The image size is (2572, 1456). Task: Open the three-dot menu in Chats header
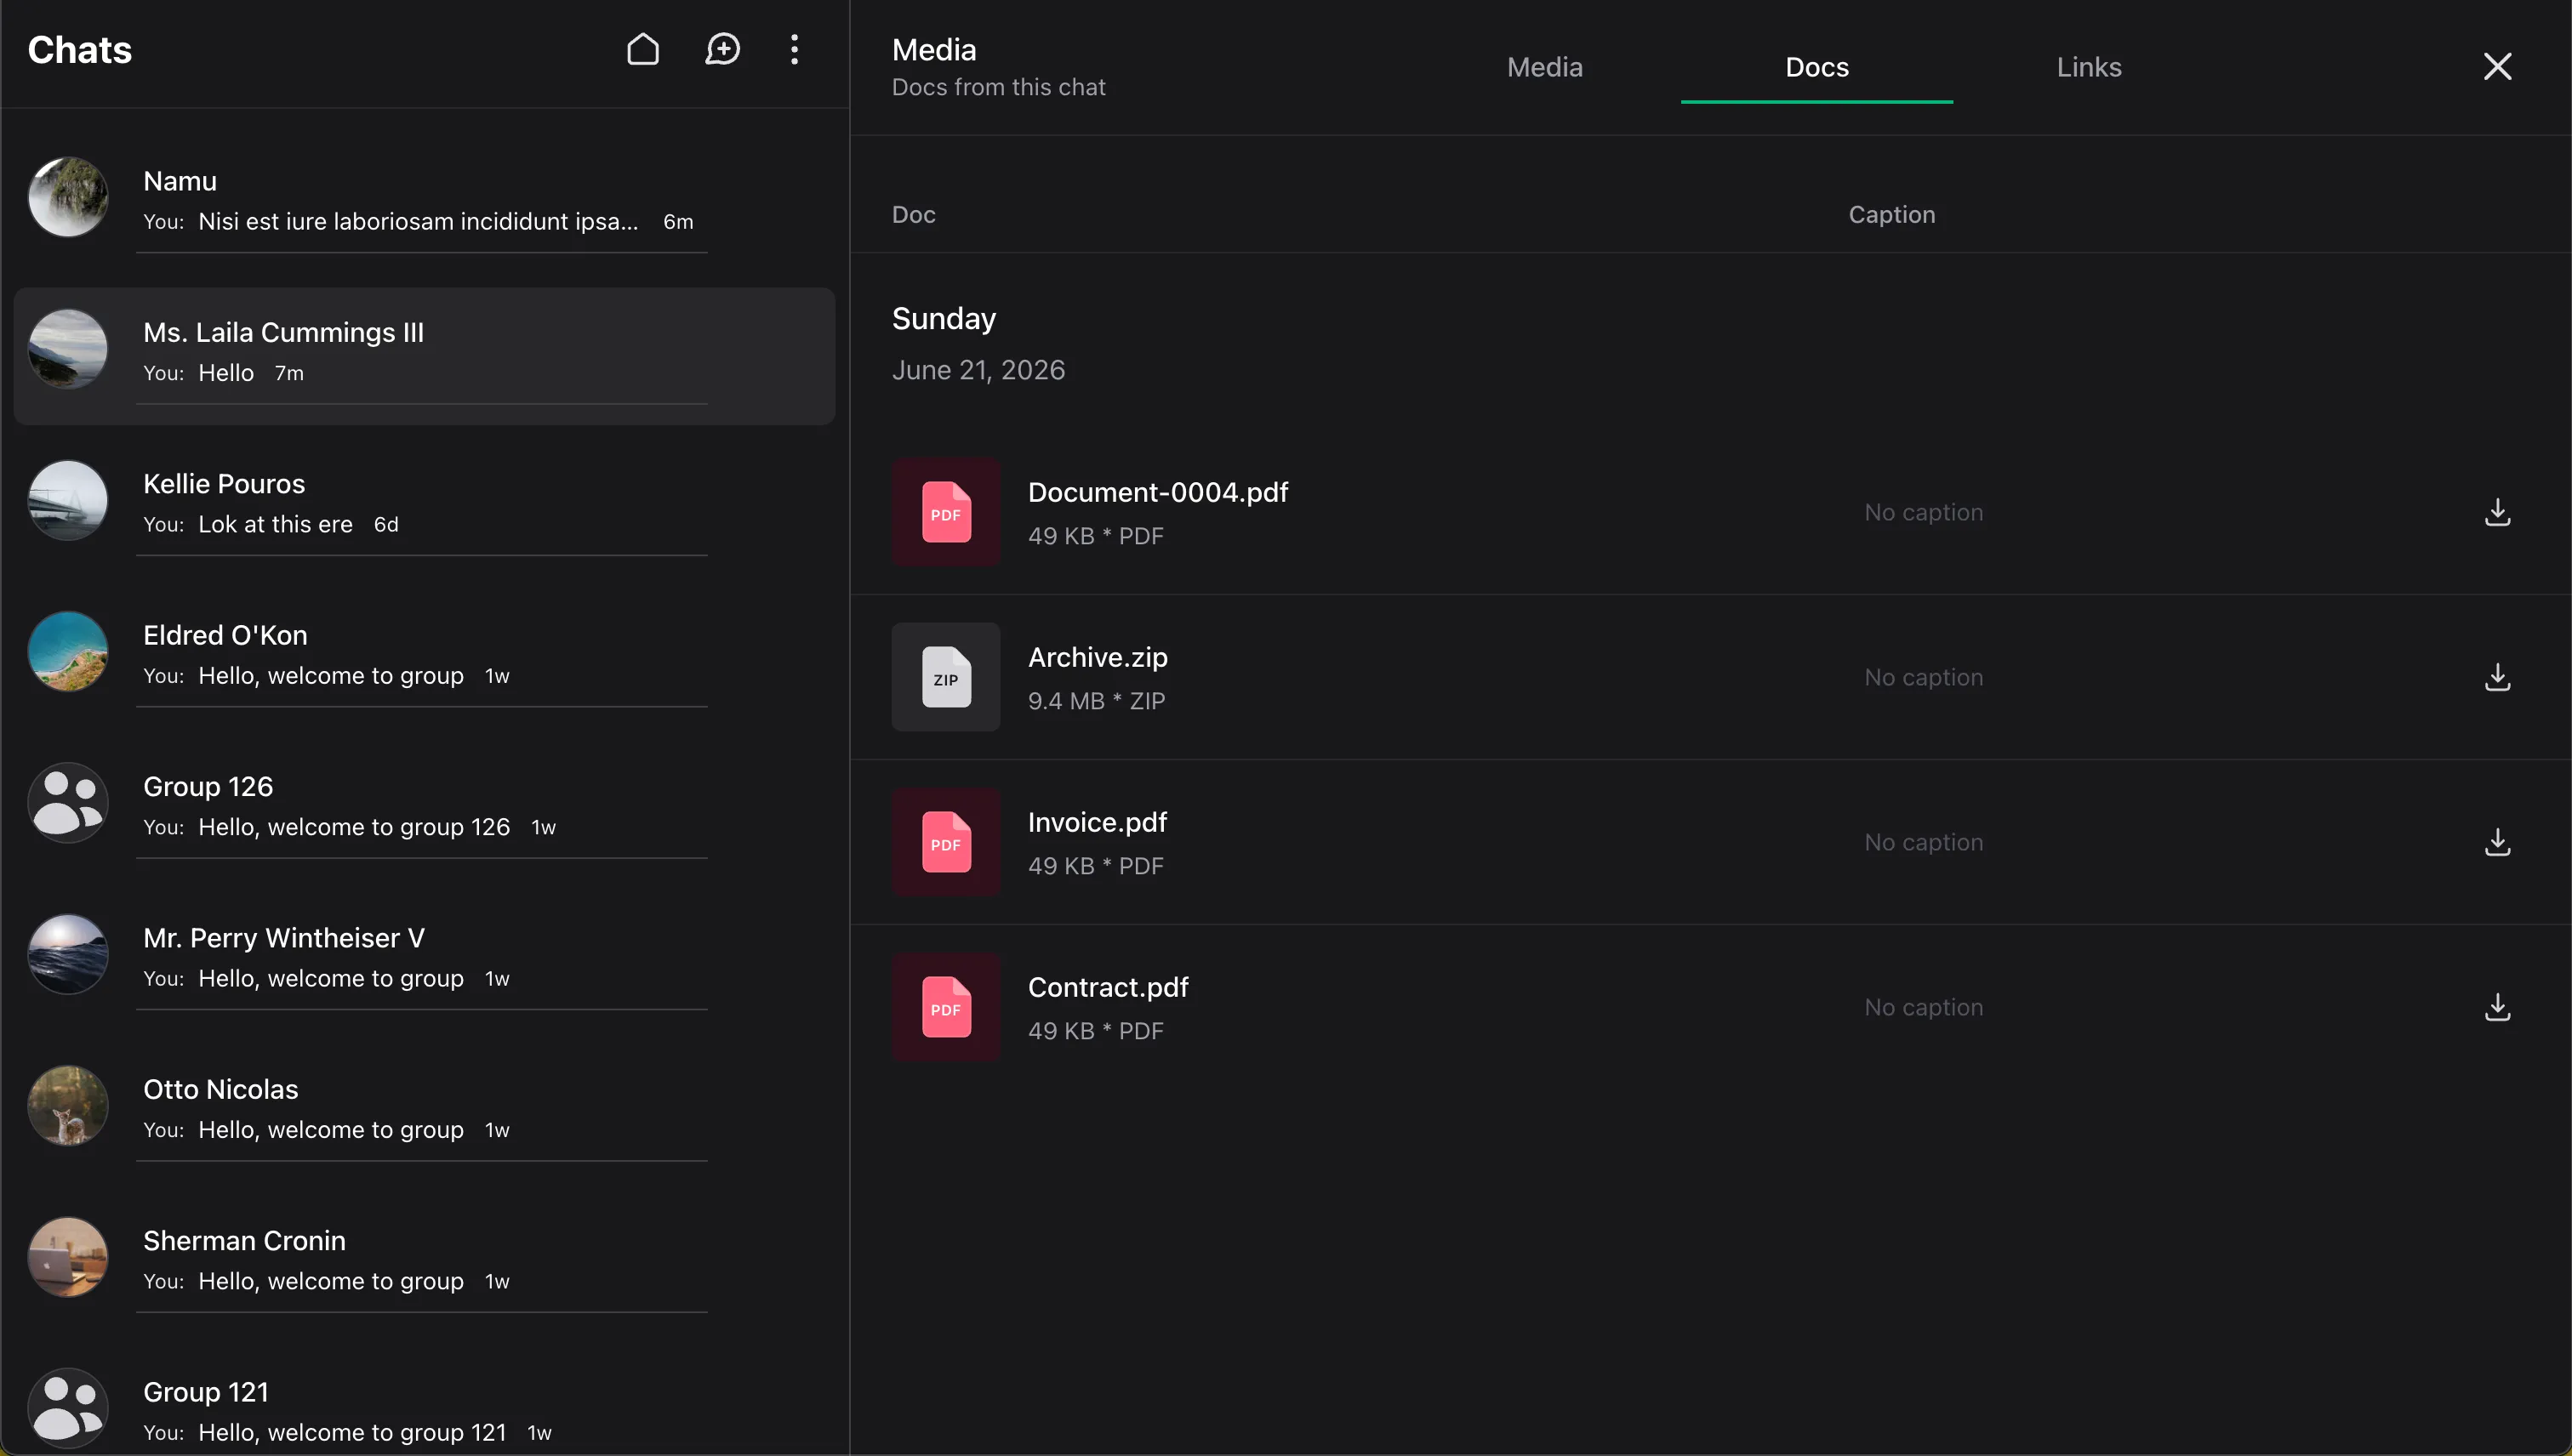point(795,50)
